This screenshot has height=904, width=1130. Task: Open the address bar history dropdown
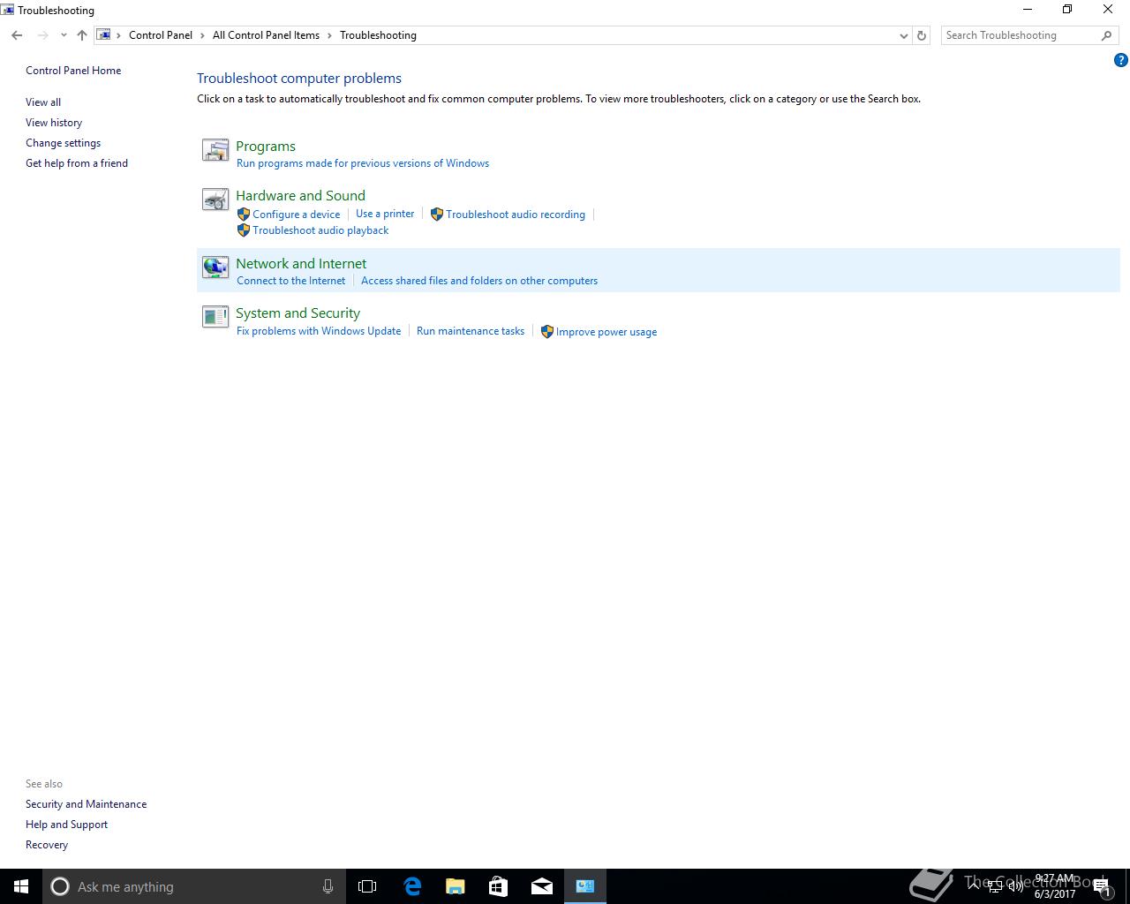(x=903, y=35)
